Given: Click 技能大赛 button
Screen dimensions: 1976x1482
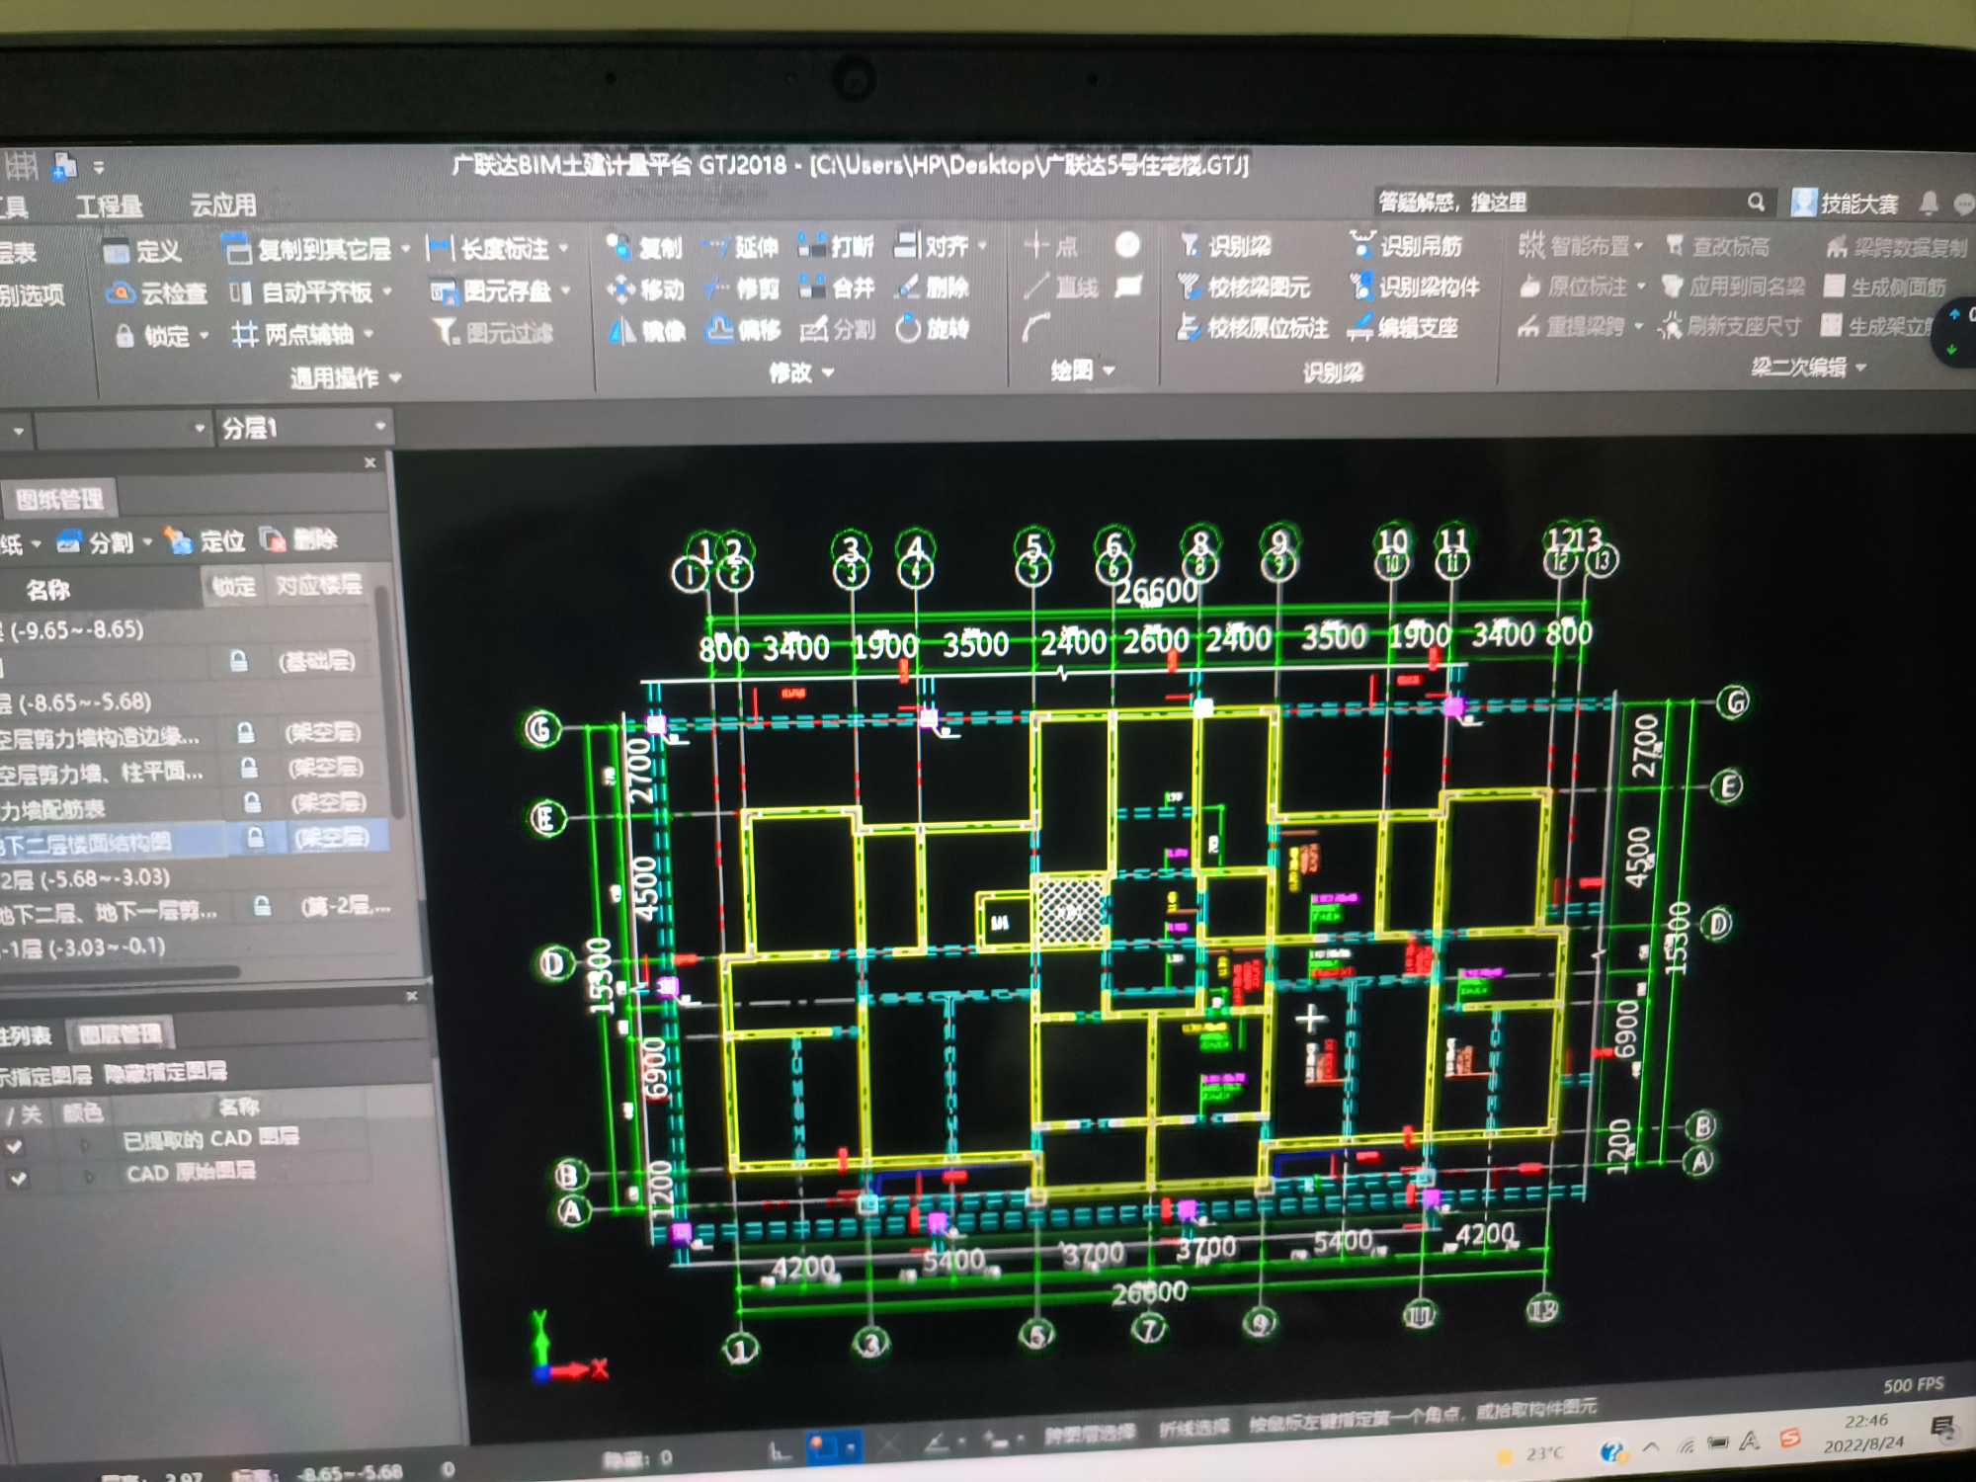Looking at the screenshot, I should (x=1846, y=204).
